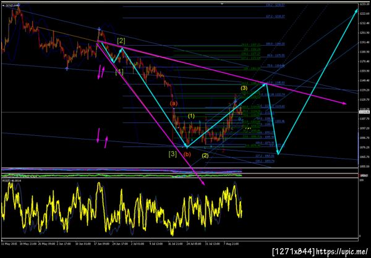Click the 16 Jul 21:00 time axis label
Viewport: 371px width, 258px height.
[176, 243]
